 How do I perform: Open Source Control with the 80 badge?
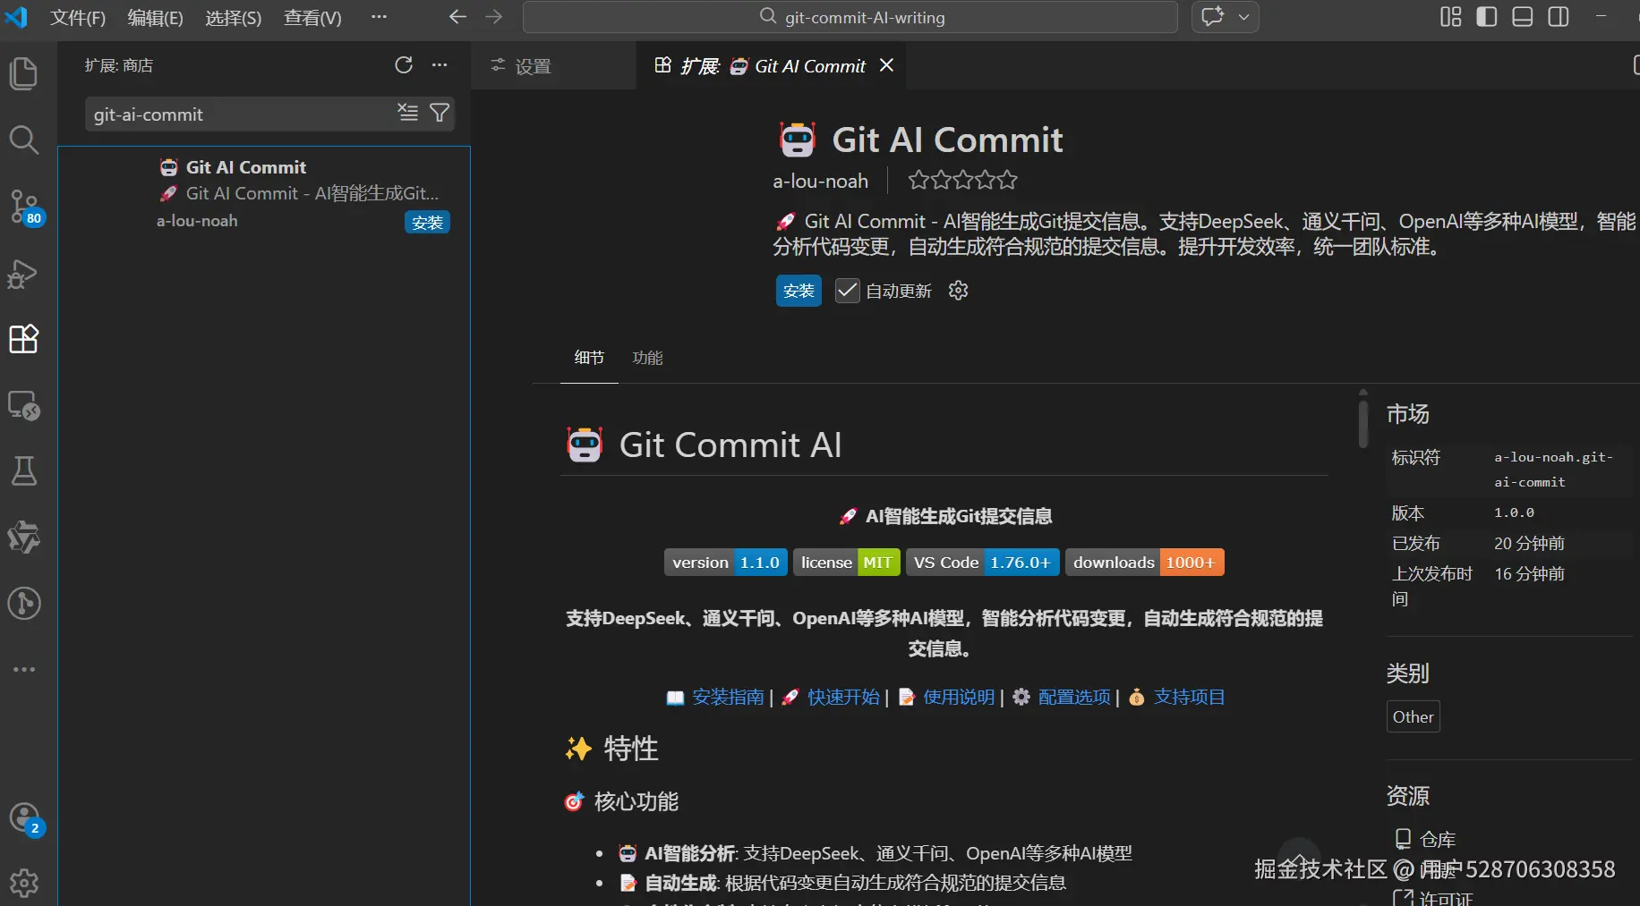coord(23,207)
